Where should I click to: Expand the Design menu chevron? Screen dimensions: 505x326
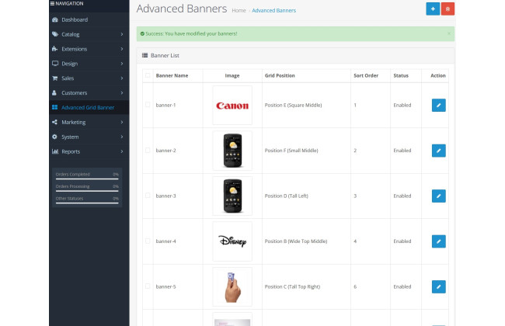(x=122, y=64)
